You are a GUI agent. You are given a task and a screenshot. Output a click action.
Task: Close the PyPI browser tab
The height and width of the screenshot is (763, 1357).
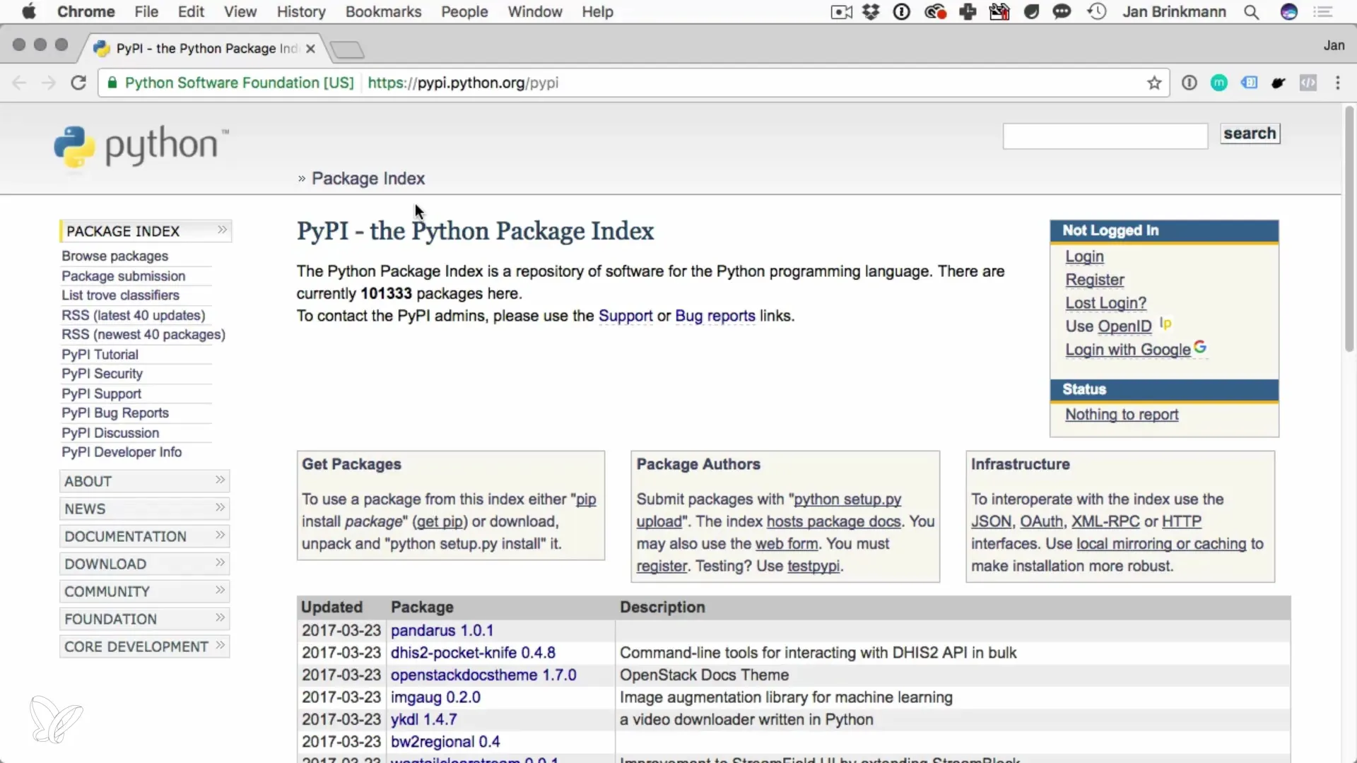point(310,49)
